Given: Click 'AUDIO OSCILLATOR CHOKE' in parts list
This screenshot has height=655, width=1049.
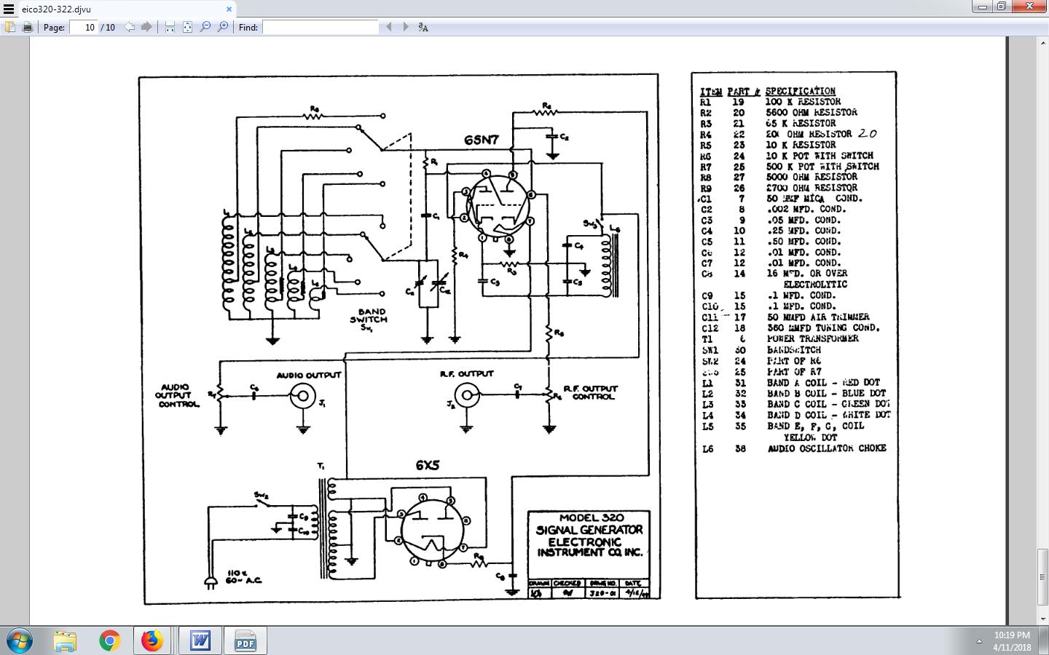Looking at the screenshot, I should pyautogui.click(x=827, y=448).
